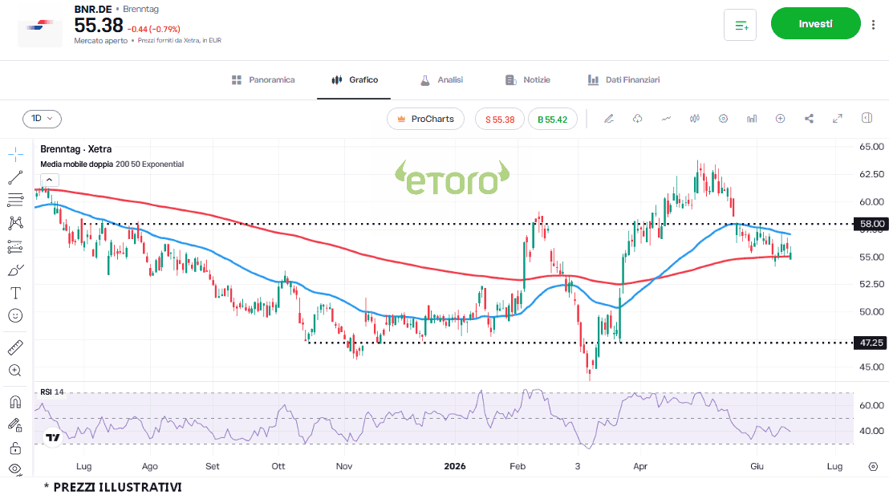This screenshot has width=889, height=495.
Task: Click the Brenntag company logo
Action: point(39,26)
